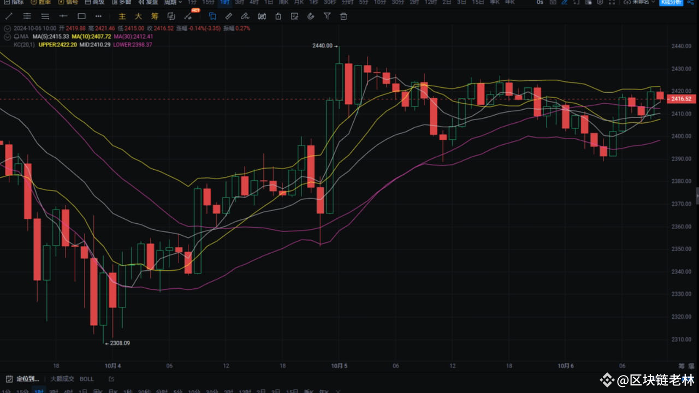Select the 季K timeframe tab

pos(494,2)
